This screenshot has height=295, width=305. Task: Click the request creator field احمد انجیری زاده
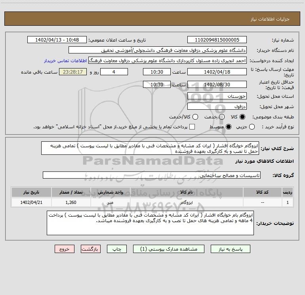point(168,61)
